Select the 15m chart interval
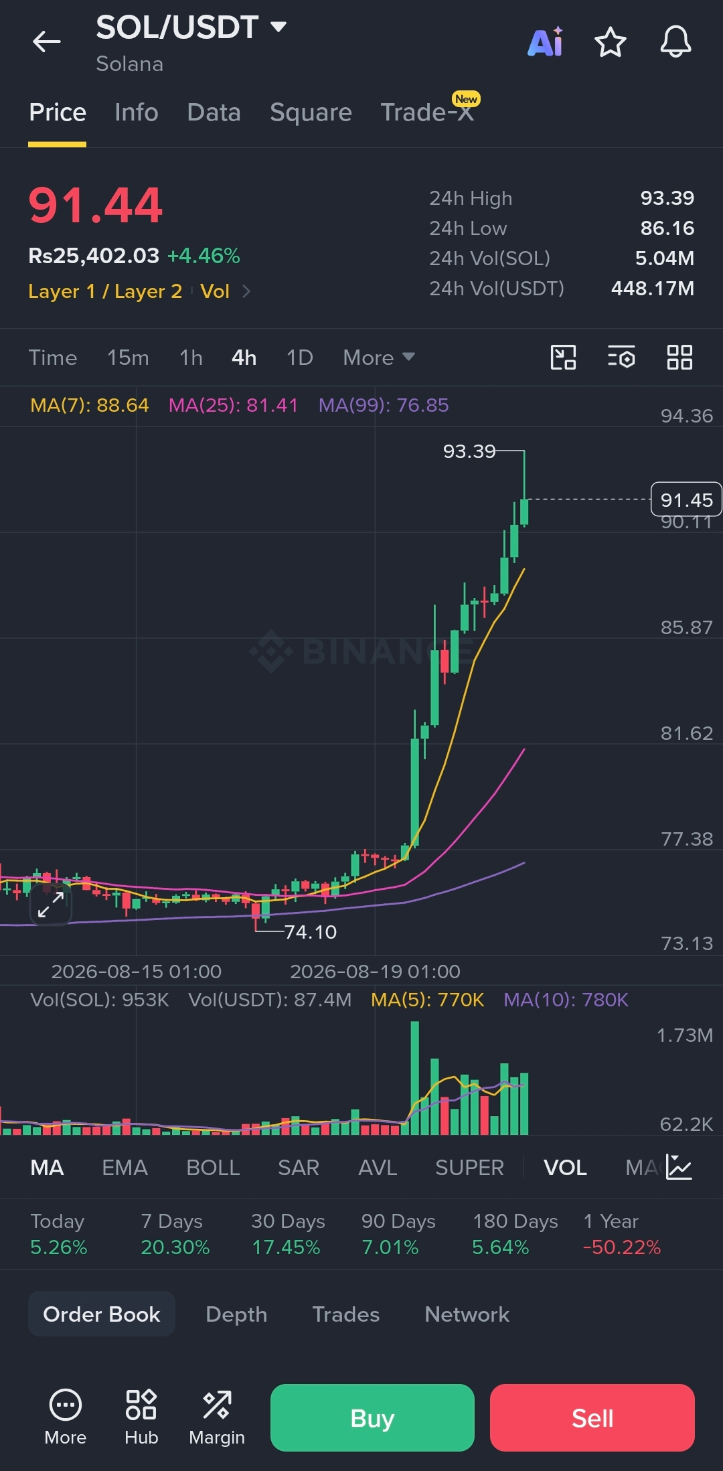This screenshot has height=1471, width=723. pos(128,358)
